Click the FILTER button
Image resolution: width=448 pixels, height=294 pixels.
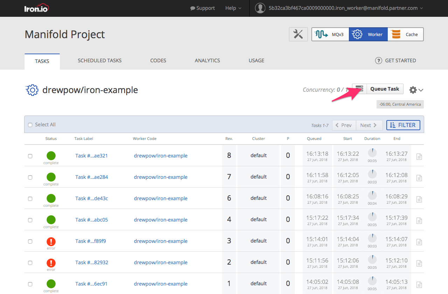(403, 125)
